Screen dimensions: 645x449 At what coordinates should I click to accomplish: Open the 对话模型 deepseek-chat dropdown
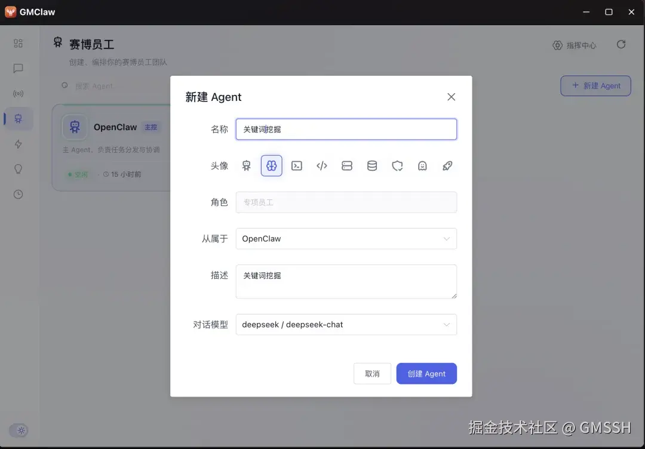click(346, 324)
